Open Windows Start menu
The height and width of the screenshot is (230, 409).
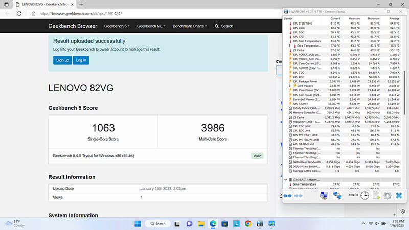point(138,224)
